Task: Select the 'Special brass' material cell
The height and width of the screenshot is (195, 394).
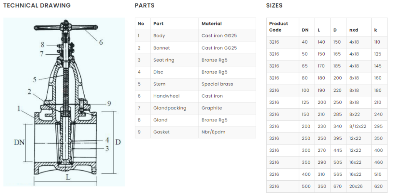Action: coord(217,84)
